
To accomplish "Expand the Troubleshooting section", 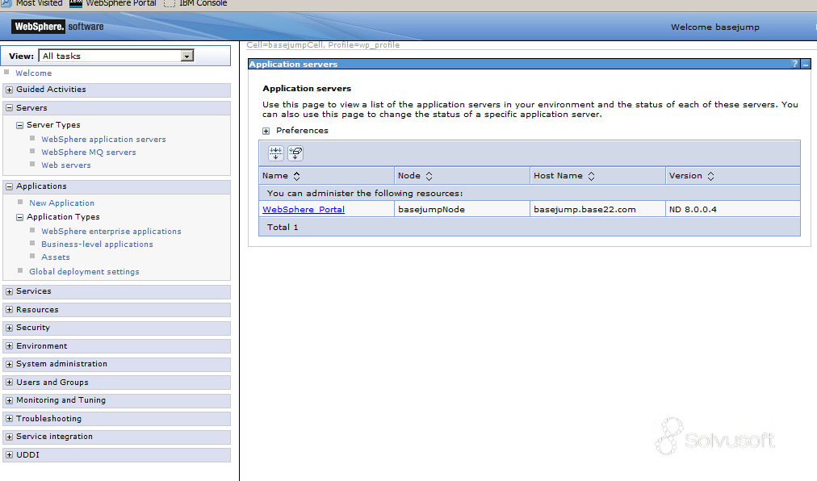I will pyautogui.click(x=10, y=419).
